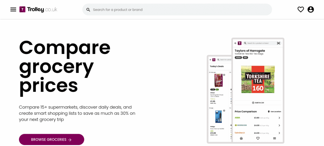Tap home icon in phone bottom bar
This screenshot has height=146, width=324.
(241, 138)
